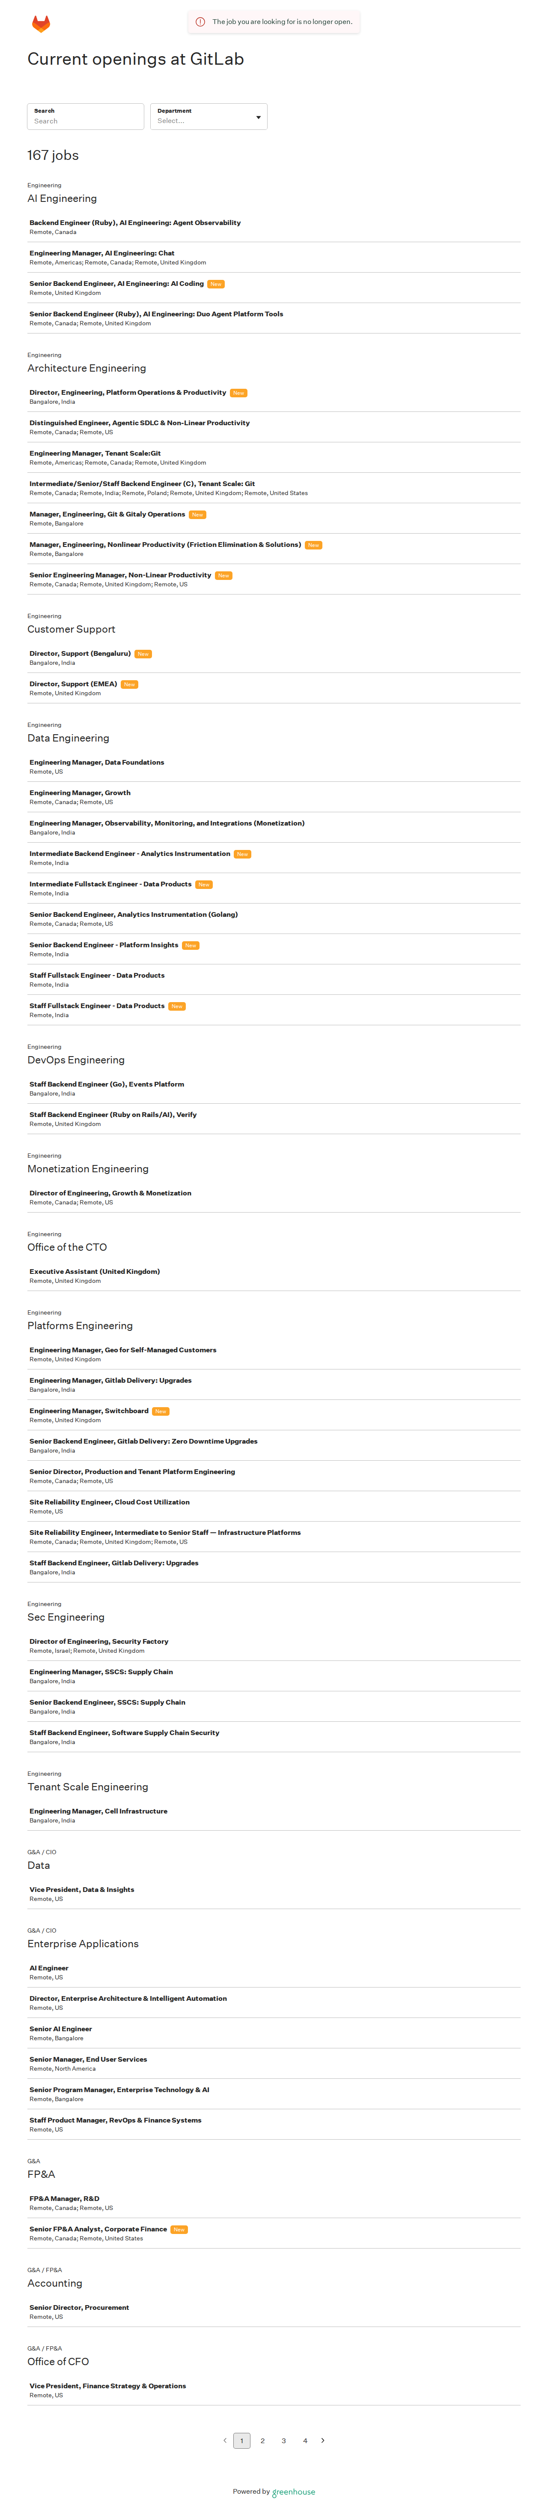
Task: Open pagination page 4
Action: point(305,2441)
